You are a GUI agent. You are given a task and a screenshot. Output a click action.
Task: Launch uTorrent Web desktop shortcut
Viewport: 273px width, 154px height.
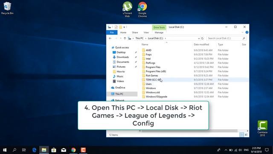127,9
